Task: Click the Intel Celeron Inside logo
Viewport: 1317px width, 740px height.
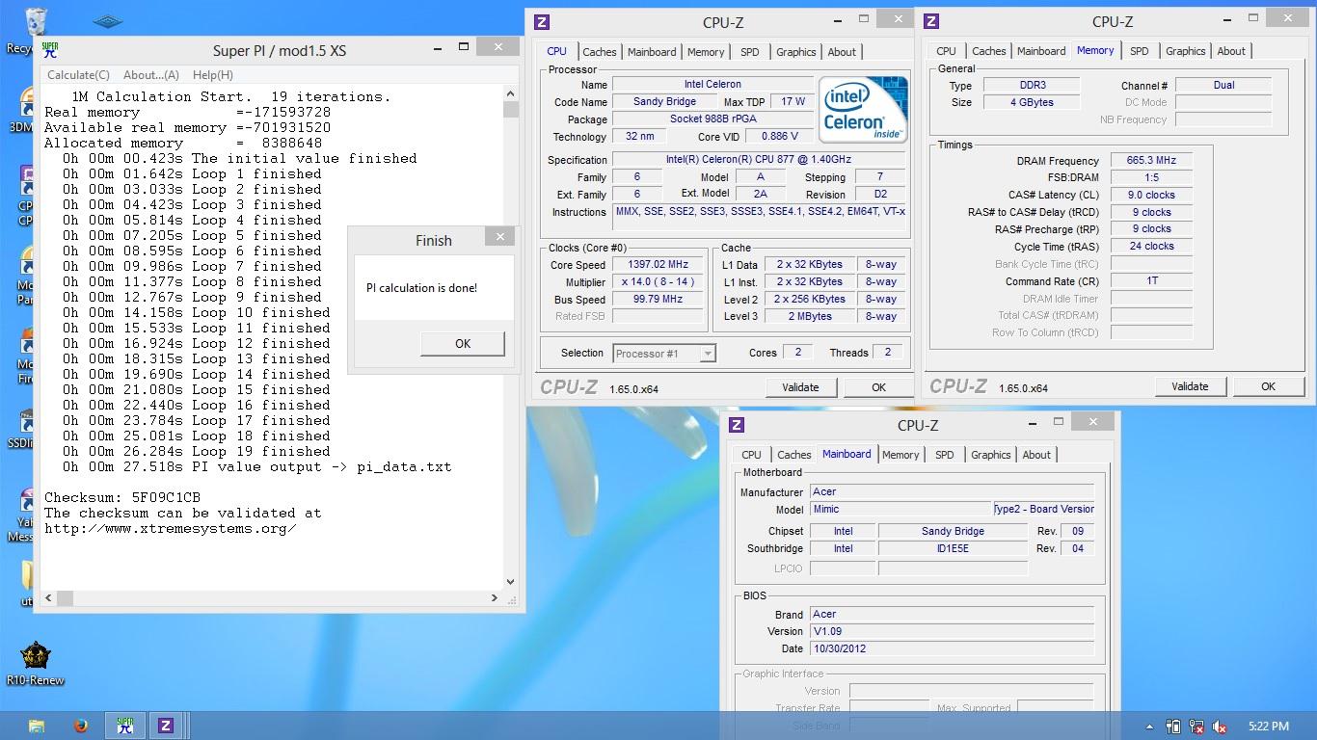Action: pyautogui.click(x=863, y=110)
